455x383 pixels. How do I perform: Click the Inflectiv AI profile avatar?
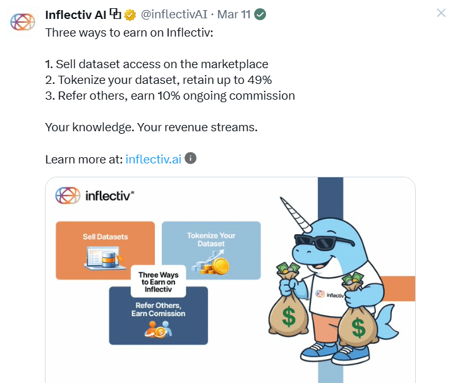click(23, 22)
